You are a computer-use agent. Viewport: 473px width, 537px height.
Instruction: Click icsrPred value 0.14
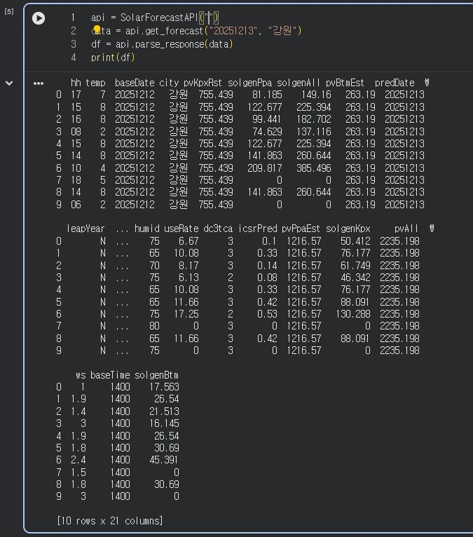tap(267, 266)
